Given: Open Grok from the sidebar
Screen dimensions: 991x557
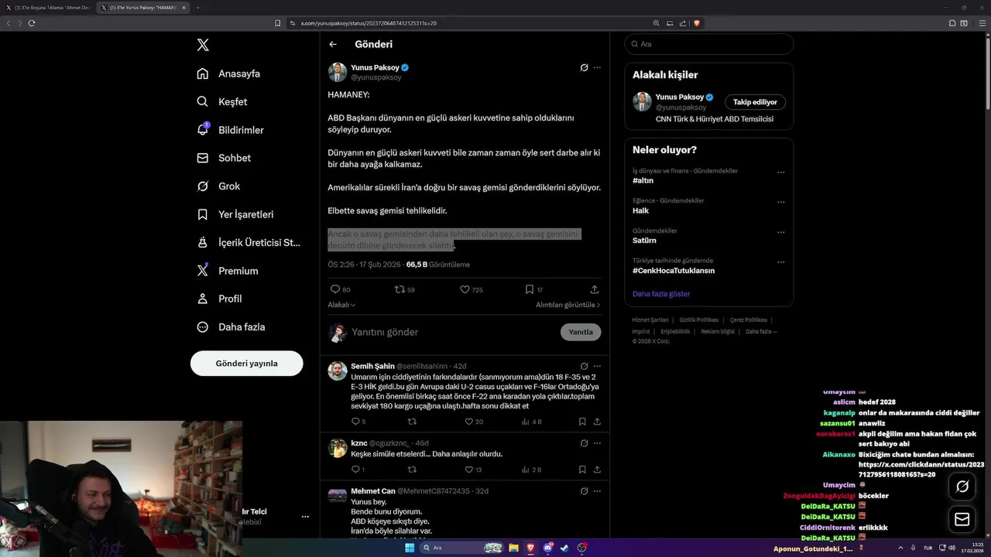Looking at the screenshot, I should (x=219, y=186).
